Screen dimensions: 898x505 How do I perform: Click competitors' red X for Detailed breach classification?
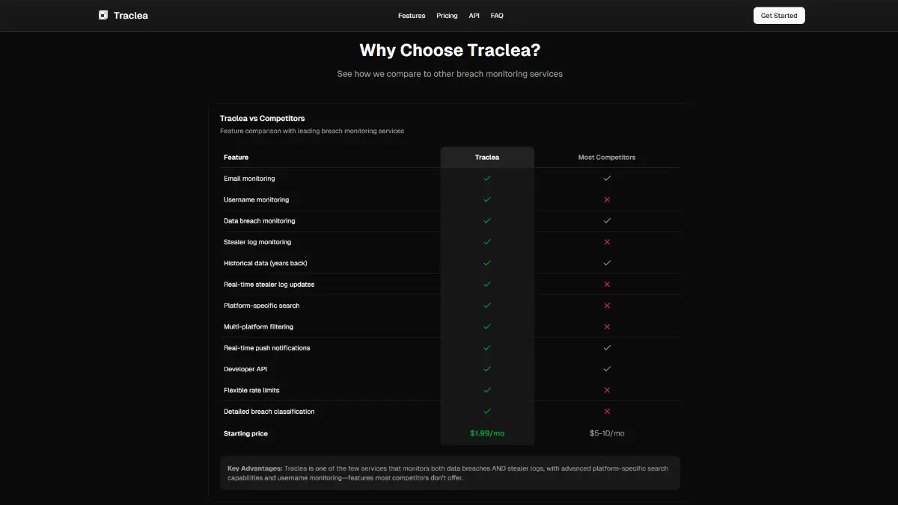coord(607,412)
